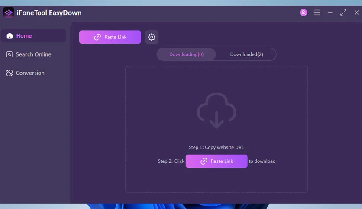Screen dimensions: 362x209
Task: Click the iFoneTool EasyDown app logo
Action: click(x=9, y=13)
